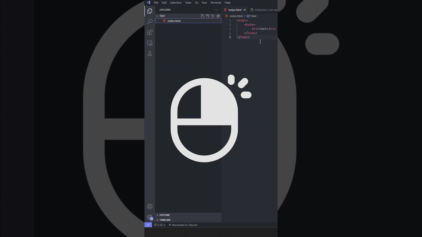Click the closing </body> tag line
Viewport: 422px width, 237px height.
click(251, 33)
